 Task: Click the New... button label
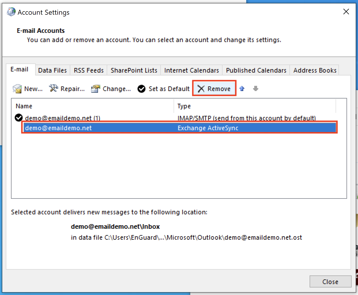(33, 89)
